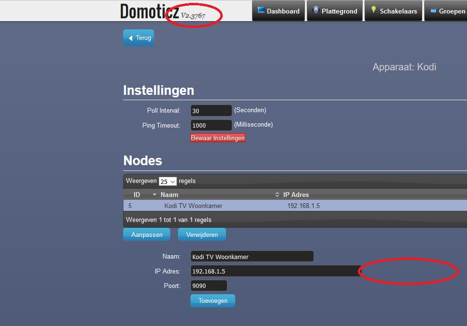
Task: Click the Terug back button
Action: point(139,38)
